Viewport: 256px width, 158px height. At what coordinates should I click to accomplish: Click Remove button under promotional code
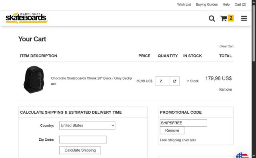[172, 130]
